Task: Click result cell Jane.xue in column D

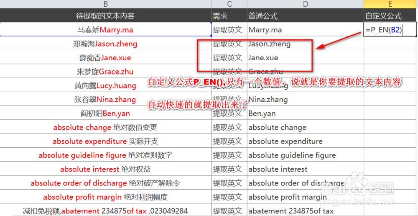Action: [x=306, y=57]
